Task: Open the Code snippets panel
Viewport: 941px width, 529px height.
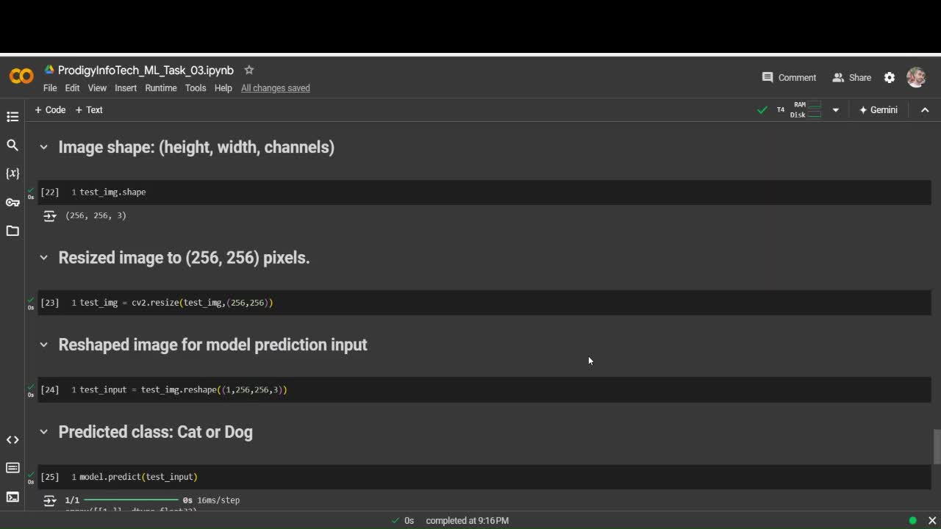Action: (x=12, y=439)
